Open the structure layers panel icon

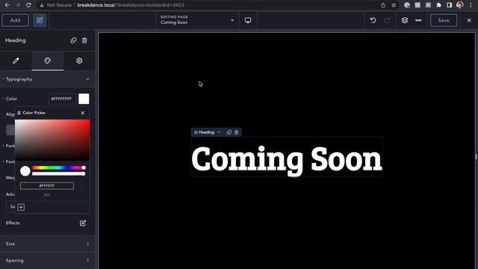tap(405, 20)
